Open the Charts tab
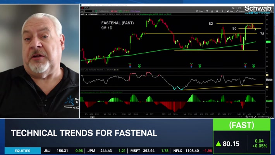Screen dimensions: 275x155 tap(85, 8)
